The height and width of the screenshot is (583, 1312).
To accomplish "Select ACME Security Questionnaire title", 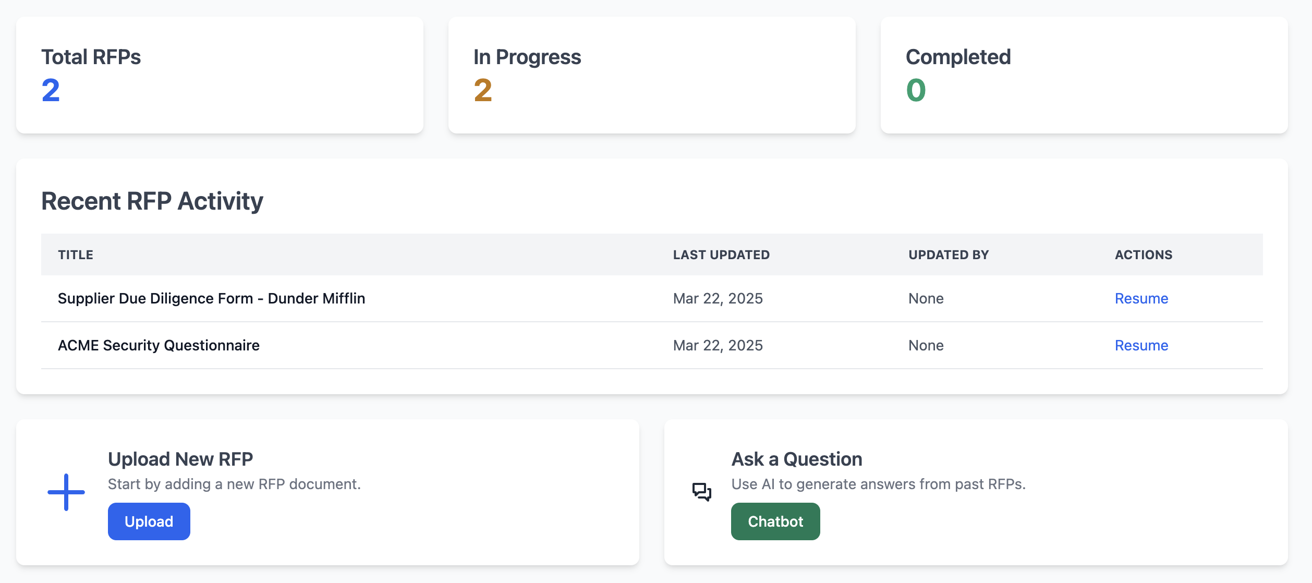I will [159, 345].
